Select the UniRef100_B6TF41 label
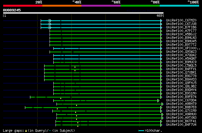The height and width of the screenshot is (133, 202). point(181,121)
